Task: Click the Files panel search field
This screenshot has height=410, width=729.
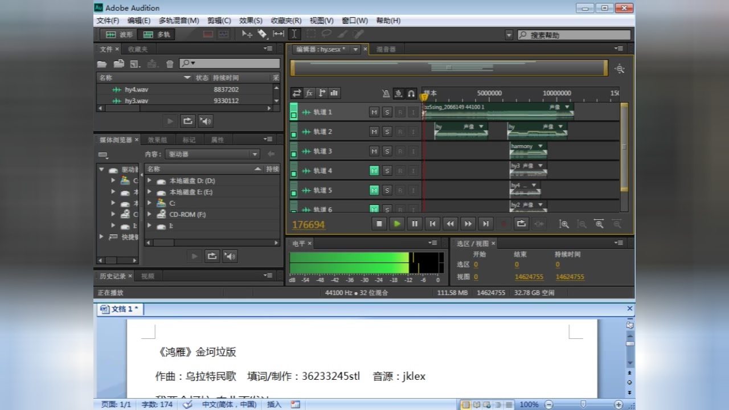Action: click(x=230, y=64)
